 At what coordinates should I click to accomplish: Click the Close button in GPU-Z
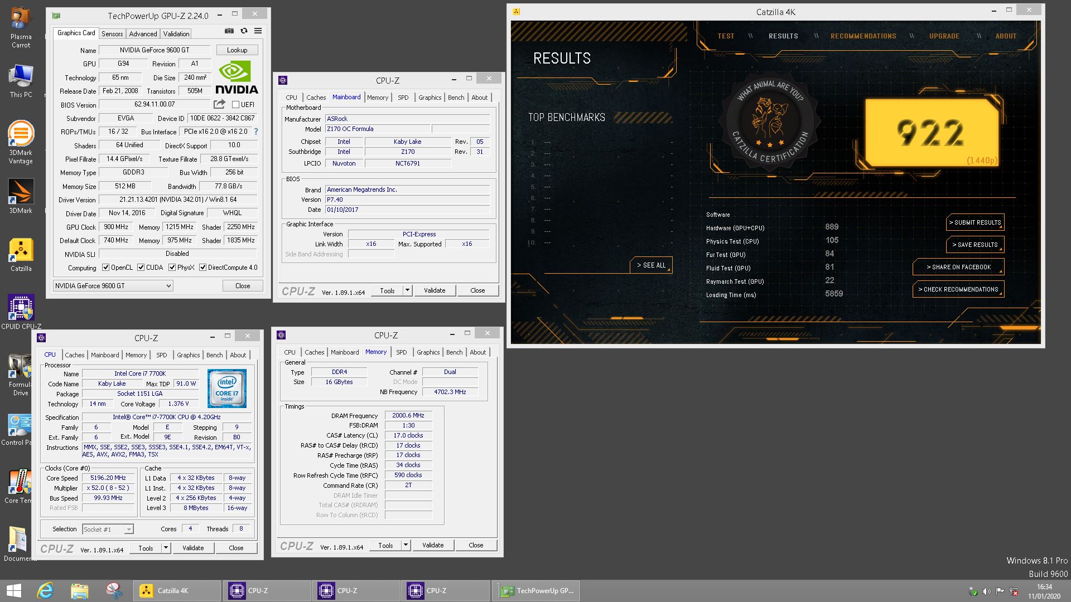click(x=243, y=286)
